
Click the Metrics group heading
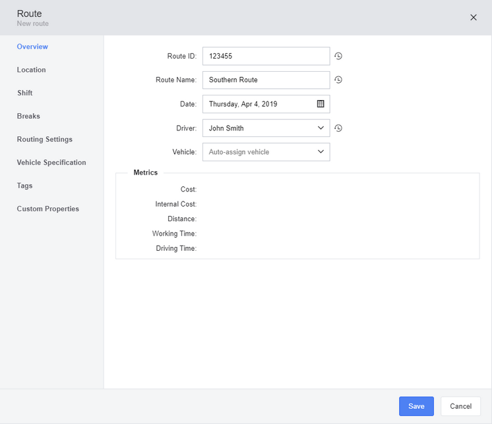coord(146,172)
